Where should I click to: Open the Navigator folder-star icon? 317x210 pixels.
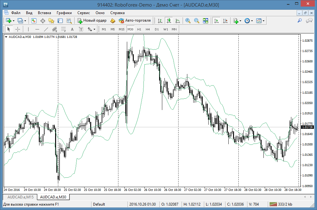(x=51, y=21)
